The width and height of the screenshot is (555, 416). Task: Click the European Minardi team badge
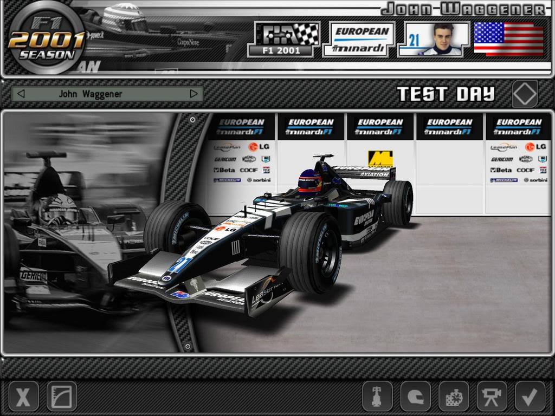point(359,39)
